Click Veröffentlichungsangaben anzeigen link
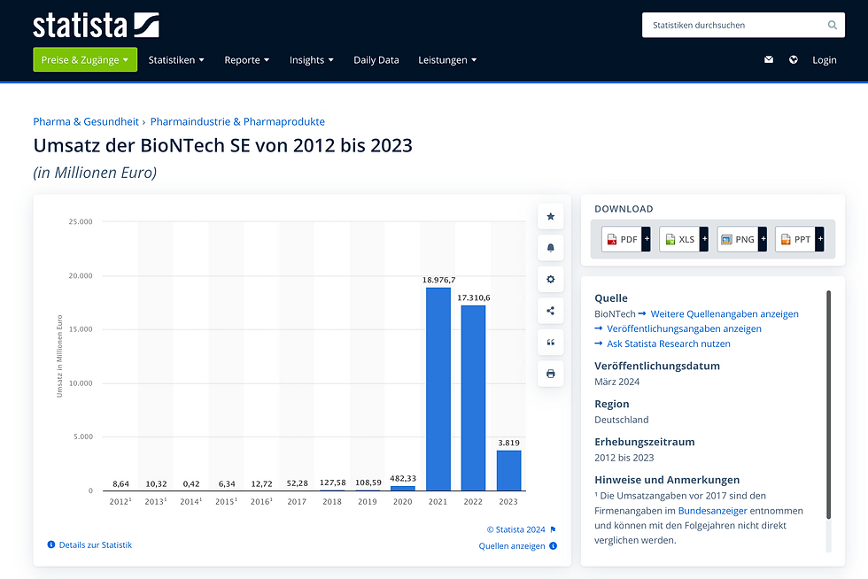Viewport: 868px width, 579px height. 684,328
